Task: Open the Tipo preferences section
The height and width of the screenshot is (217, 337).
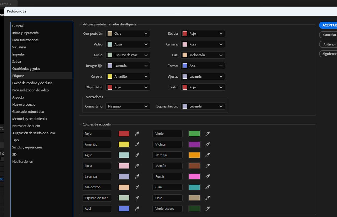Action: click(x=42, y=140)
